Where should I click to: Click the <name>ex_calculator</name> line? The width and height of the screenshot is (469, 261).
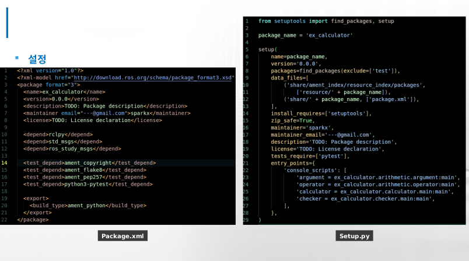(64, 92)
